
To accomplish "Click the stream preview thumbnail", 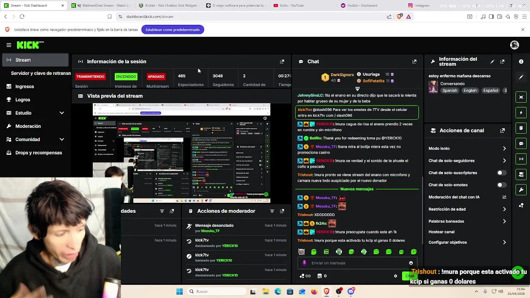I will 181,153.
